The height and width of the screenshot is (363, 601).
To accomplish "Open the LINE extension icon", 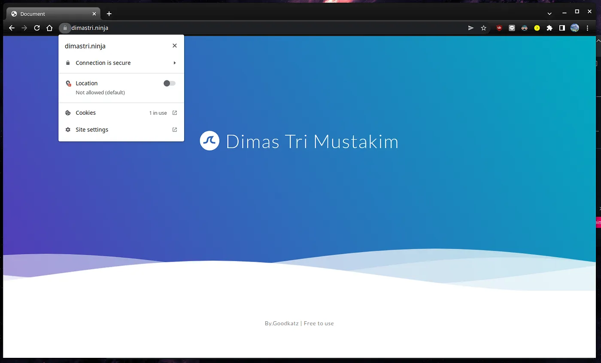I will 512,28.
